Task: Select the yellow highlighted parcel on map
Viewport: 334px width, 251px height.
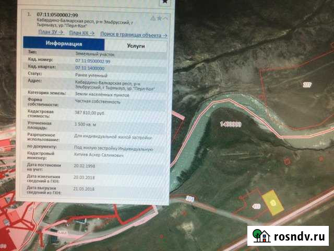Action: (x=272, y=202)
